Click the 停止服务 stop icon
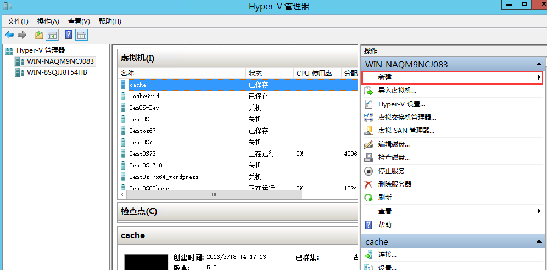 (x=369, y=171)
